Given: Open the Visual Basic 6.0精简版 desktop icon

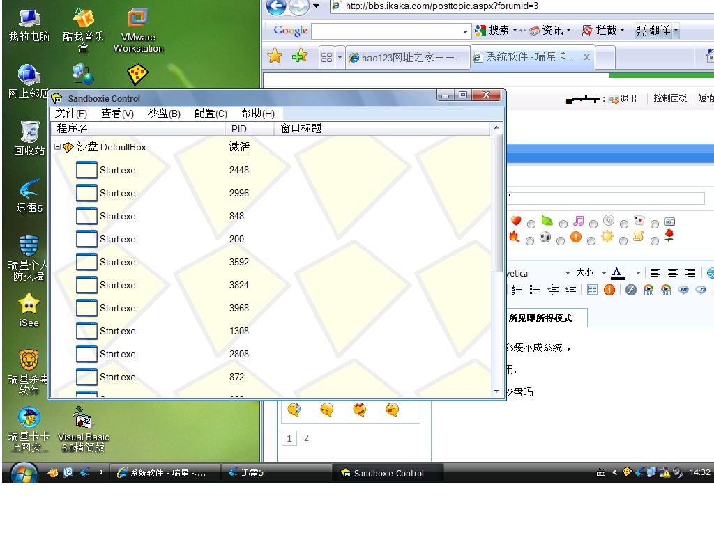Looking at the screenshot, I should (84, 429).
